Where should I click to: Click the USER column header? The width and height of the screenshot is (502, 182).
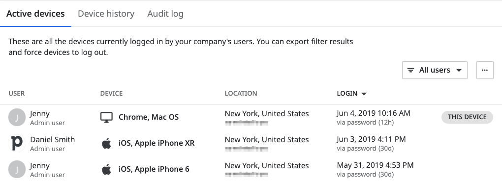[x=17, y=94]
